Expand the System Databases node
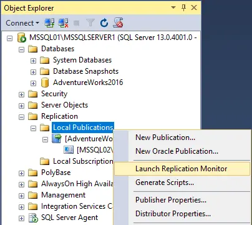Image resolution: width=252 pixels, height=225 pixels. point(33,61)
